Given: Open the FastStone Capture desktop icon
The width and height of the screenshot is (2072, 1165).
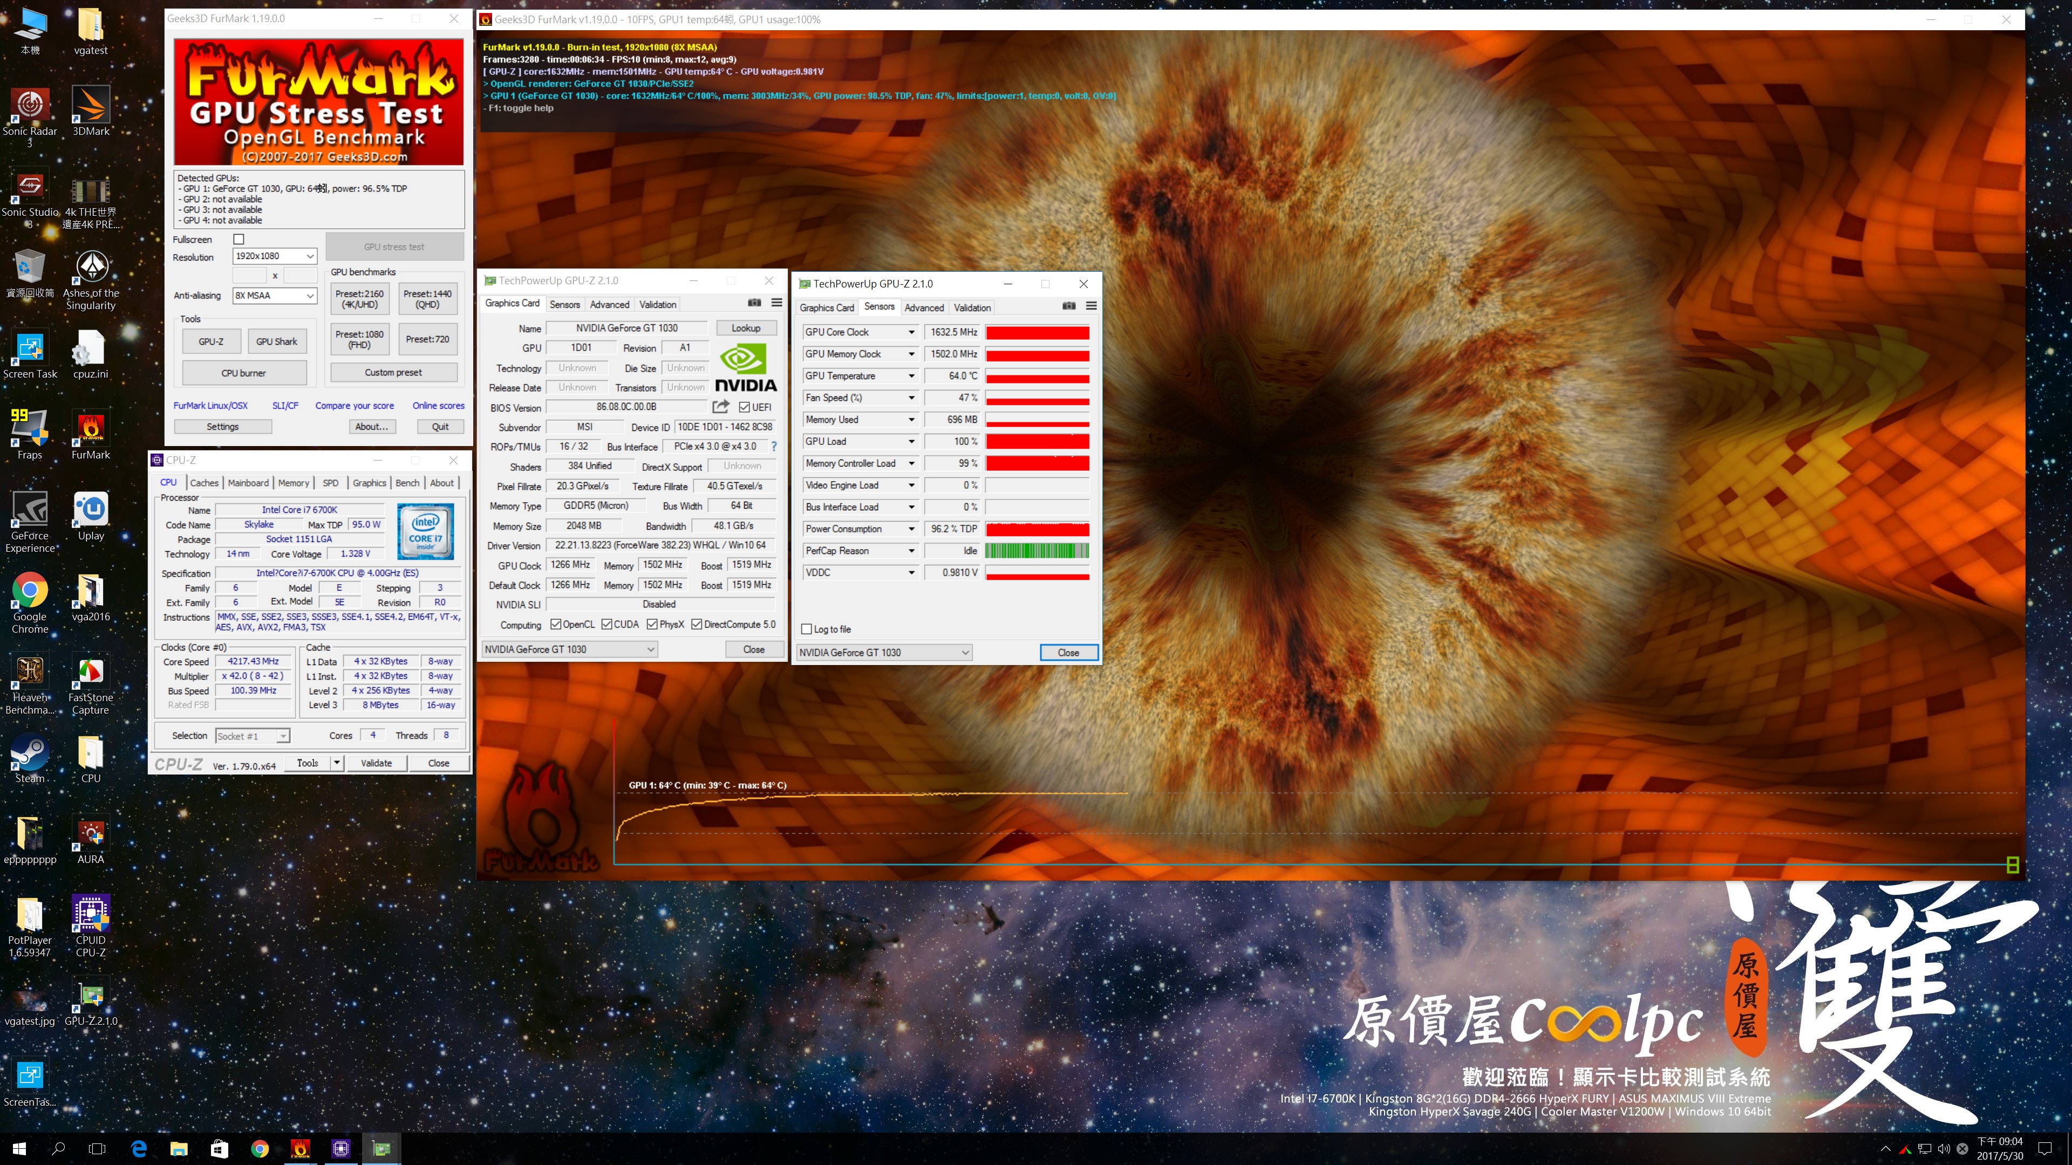Looking at the screenshot, I should (91, 684).
